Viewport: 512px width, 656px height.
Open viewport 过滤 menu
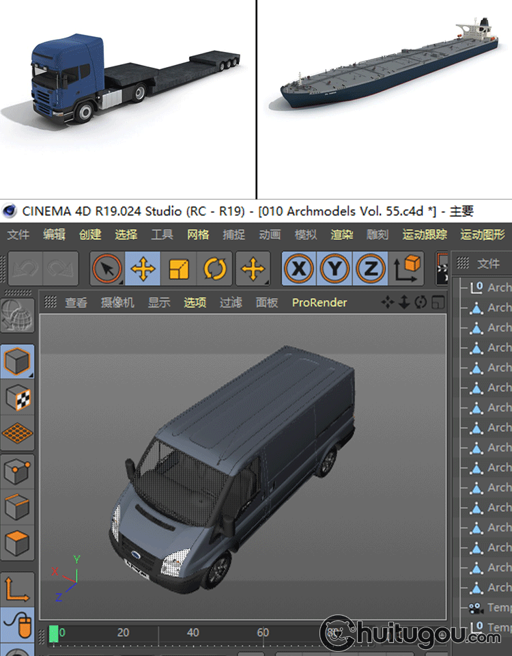pos(231,303)
